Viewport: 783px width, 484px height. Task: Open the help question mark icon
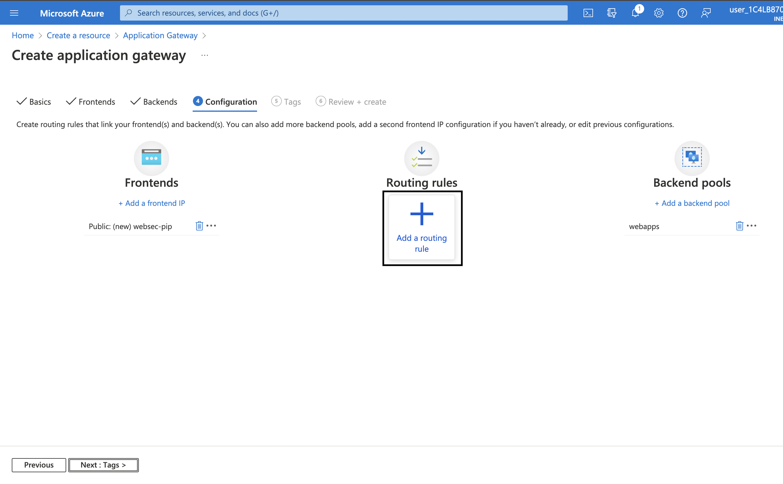pos(682,13)
